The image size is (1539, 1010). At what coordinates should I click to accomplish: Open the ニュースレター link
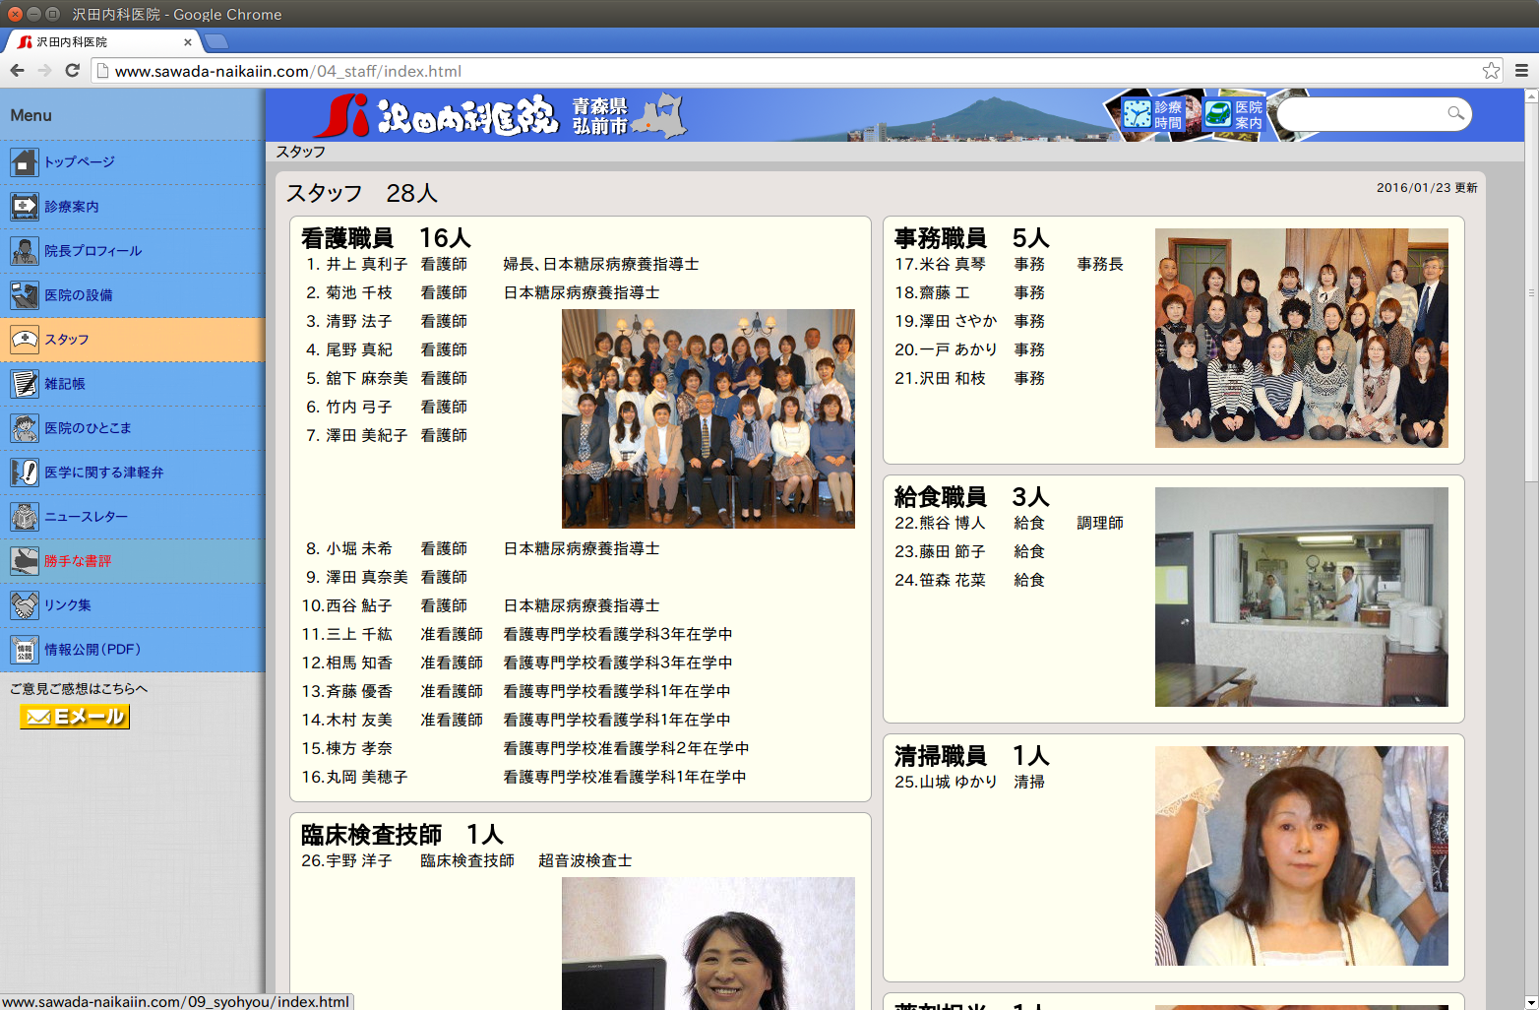pos(87,517)
